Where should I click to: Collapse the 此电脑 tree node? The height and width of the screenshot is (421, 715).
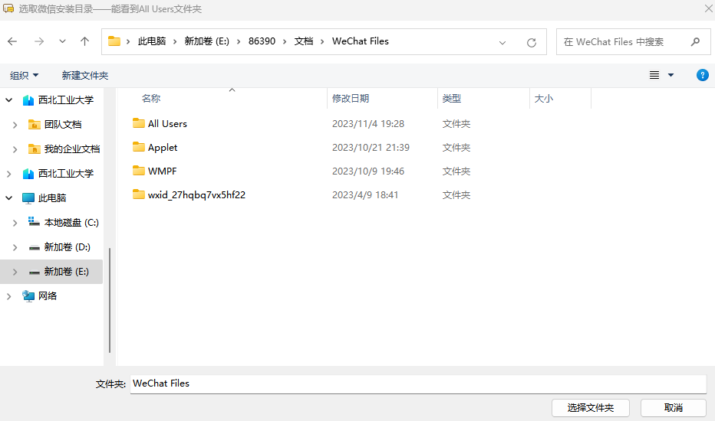(x=9, y=198)
